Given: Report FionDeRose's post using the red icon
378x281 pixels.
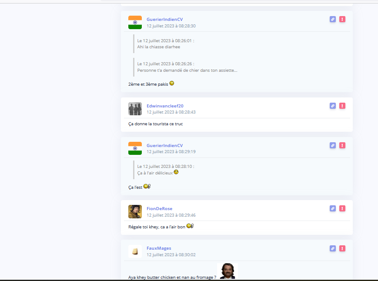Looking at the screenshot, I should (x=342, y=208).
